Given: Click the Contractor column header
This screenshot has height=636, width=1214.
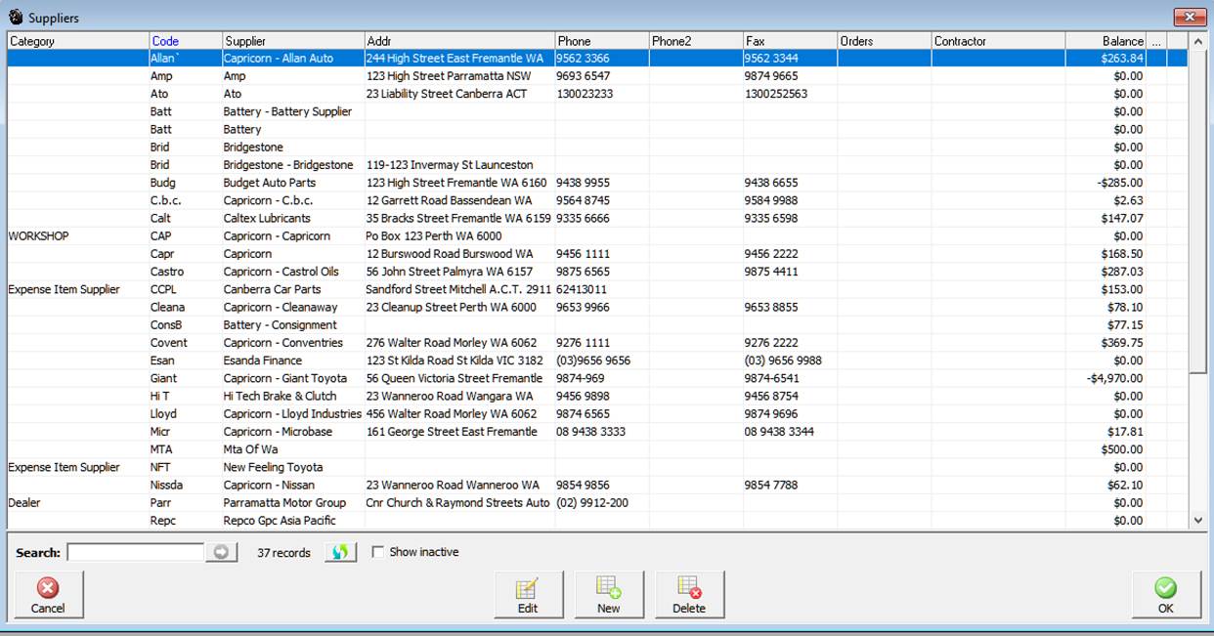Looking at the screenshot, I should (997, 41).
